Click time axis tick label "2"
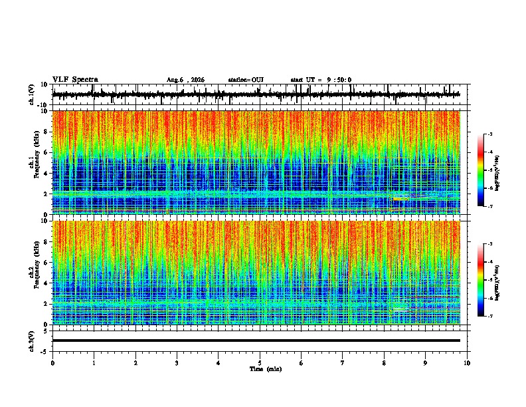The image size is (526, 407). pos(135,363)
